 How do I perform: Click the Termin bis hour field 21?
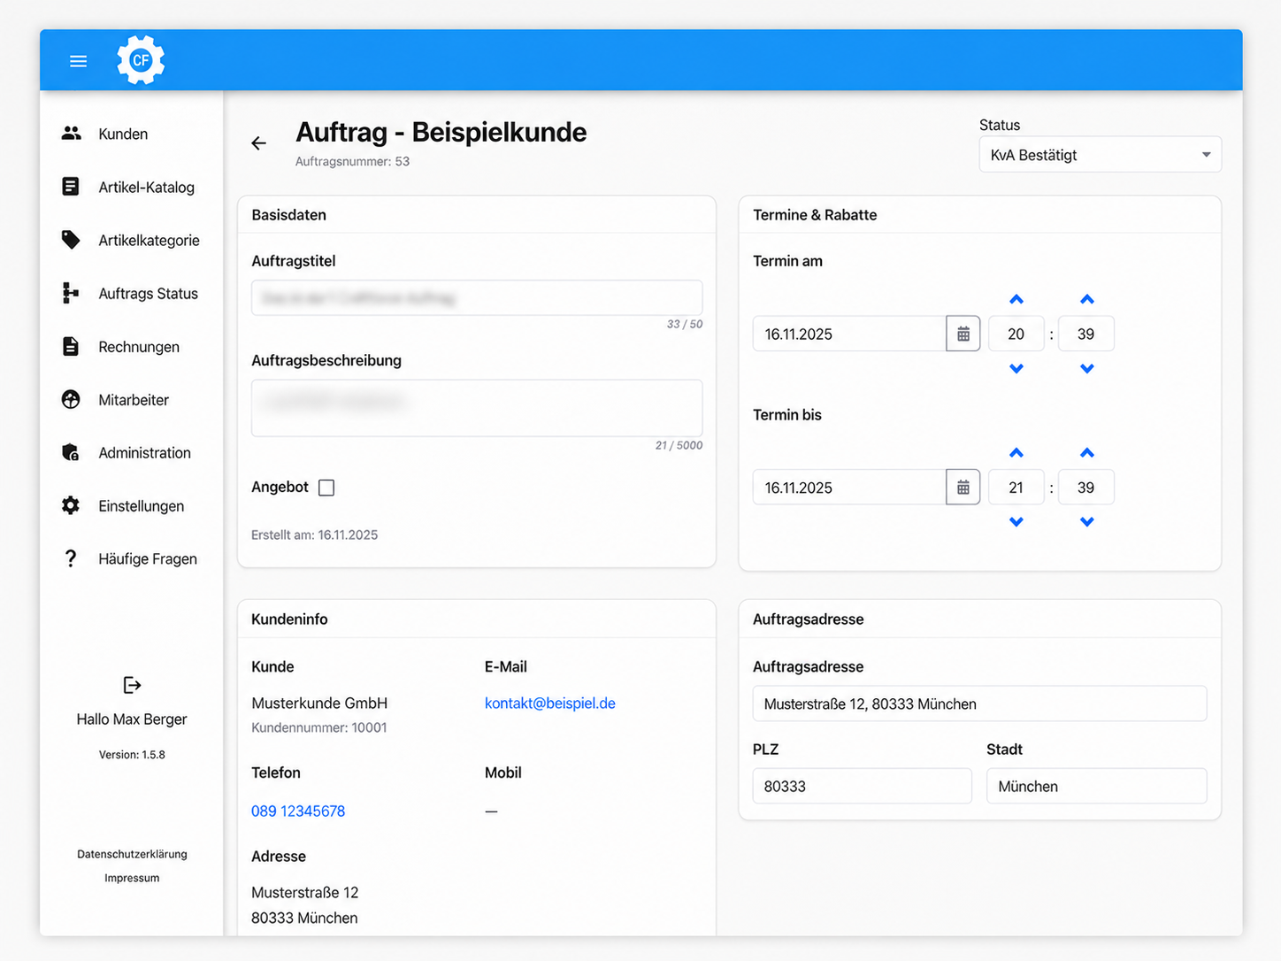click(x=1016, y=488)
